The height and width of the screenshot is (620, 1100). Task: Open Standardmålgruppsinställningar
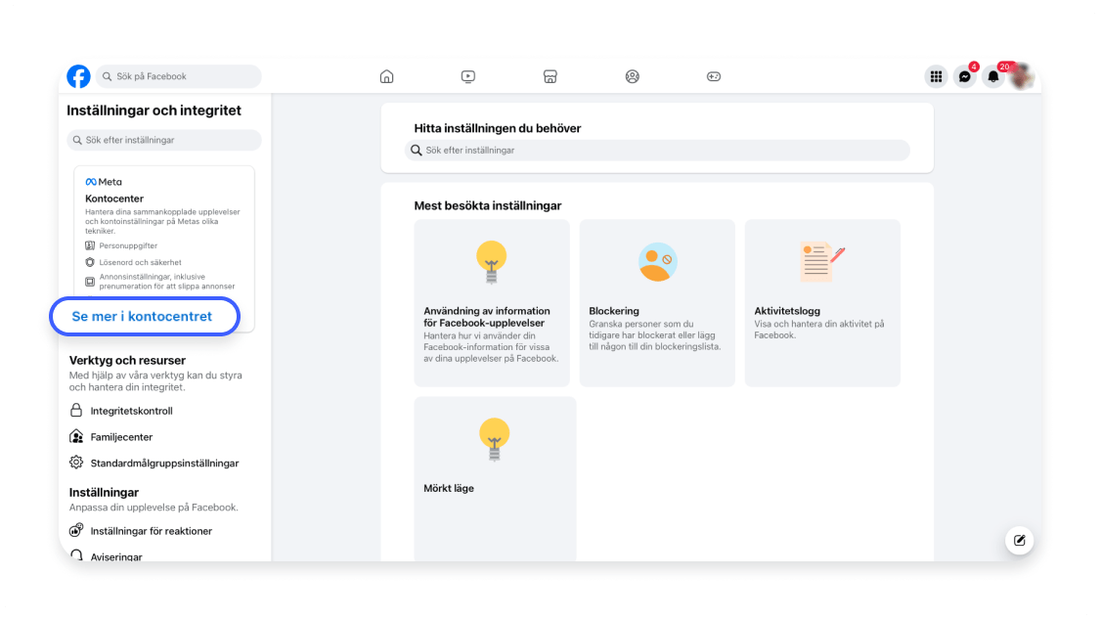pyautogui.click(x=162, y=463)
